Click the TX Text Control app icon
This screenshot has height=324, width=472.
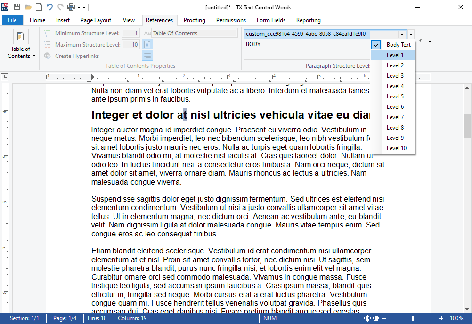(x=5, y=7)
